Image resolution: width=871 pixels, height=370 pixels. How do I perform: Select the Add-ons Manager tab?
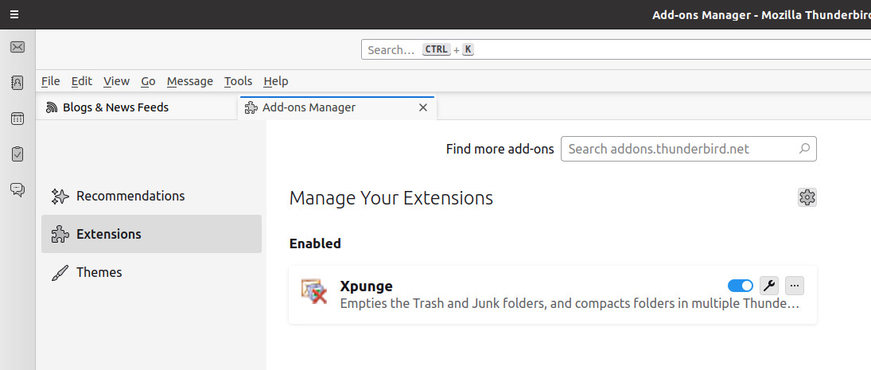tap(337, 107)
